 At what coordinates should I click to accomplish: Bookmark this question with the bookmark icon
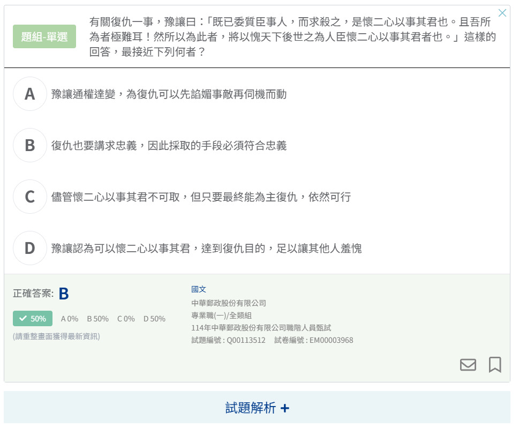[x=495, y=365]
